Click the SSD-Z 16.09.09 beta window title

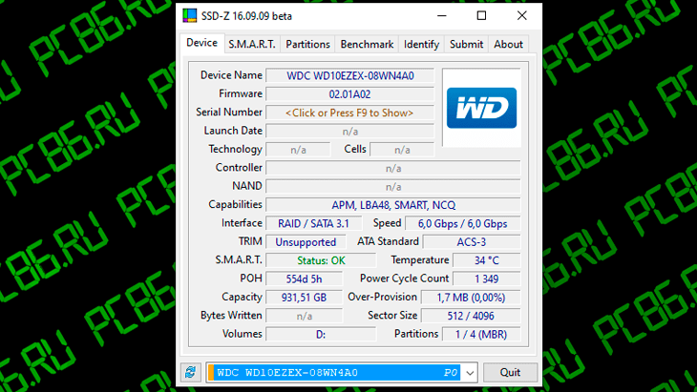(x=246, y=16)
